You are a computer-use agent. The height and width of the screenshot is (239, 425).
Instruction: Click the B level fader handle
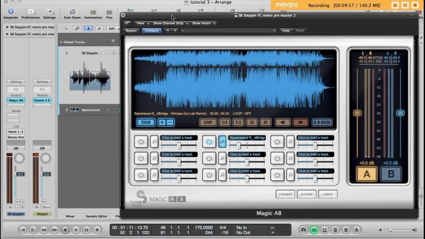tap(400, 113)
